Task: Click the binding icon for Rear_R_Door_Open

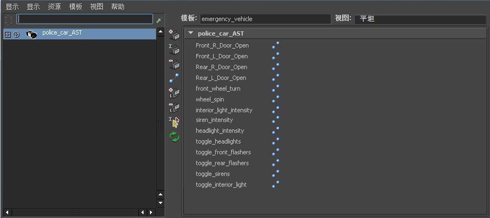Action: click(x=275, y=67)
